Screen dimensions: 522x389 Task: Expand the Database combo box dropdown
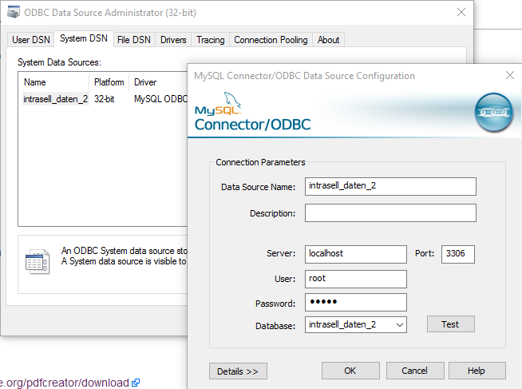(400, 325)
